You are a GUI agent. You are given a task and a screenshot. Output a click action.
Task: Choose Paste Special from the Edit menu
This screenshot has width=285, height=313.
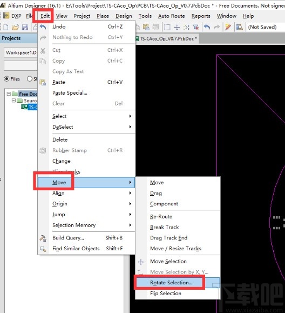[x=86, y=93]
